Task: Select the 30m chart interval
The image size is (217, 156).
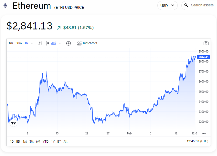Action: click(x=19, y=43)
